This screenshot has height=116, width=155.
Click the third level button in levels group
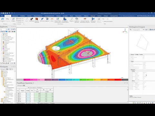[x=20, y=22]
